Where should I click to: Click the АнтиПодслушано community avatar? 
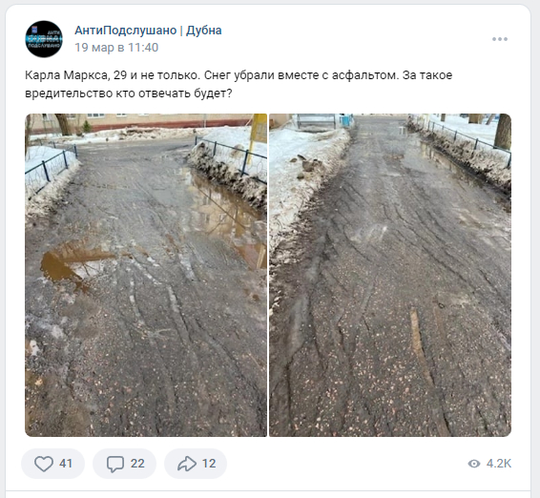pyautogui.click(x=44, y=39)
